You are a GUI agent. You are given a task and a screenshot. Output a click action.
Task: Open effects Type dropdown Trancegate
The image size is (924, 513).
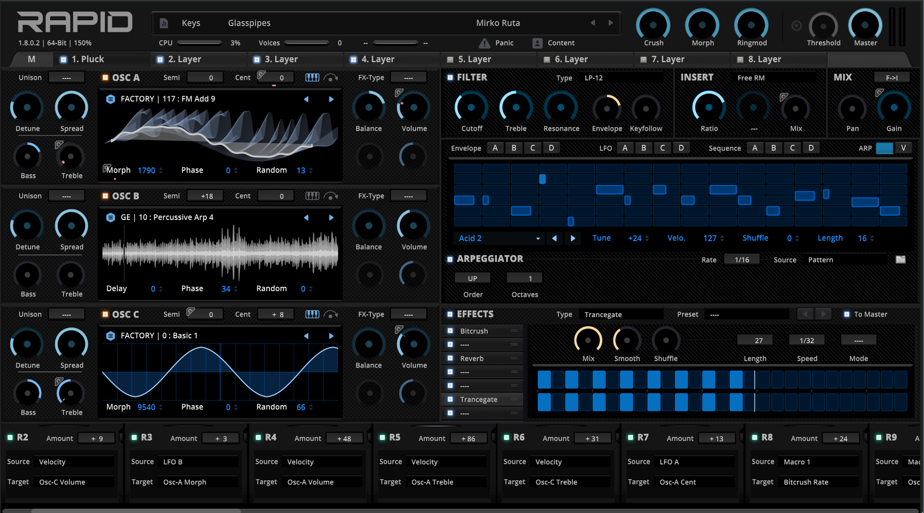[x=620, y=314]
